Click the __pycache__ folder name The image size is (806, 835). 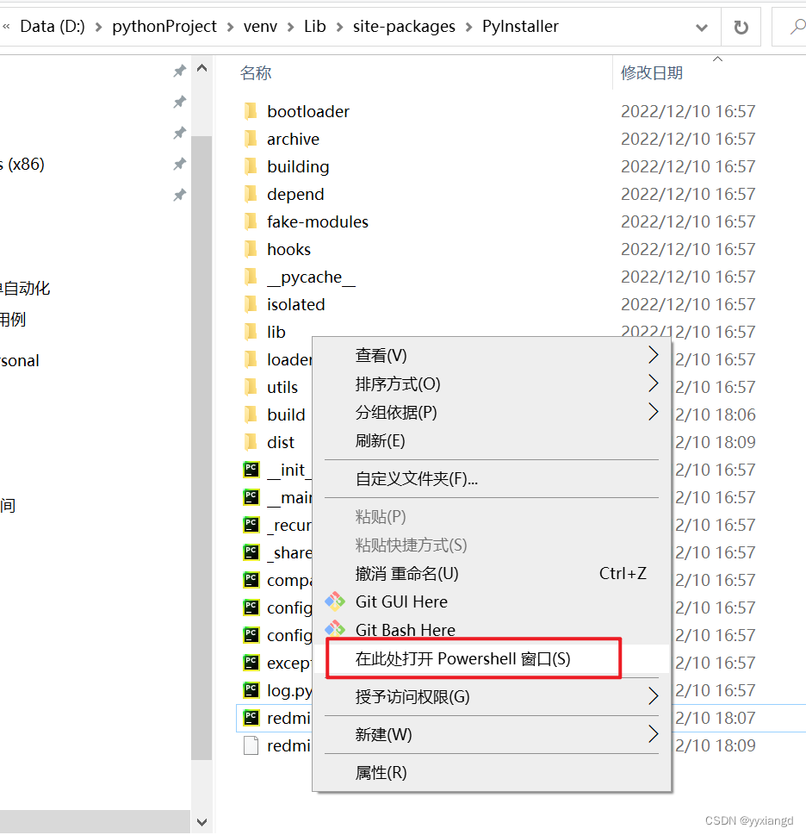click(311, 277)
